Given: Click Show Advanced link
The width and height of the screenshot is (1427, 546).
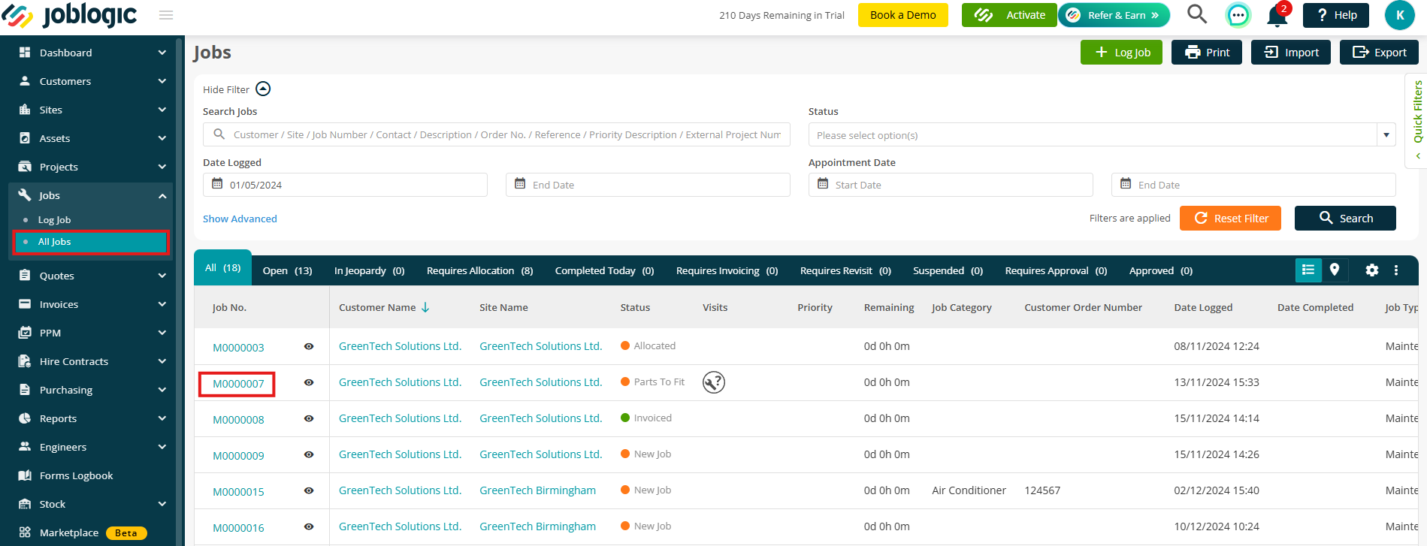Looking at the screenshot, I should point(240,219).
